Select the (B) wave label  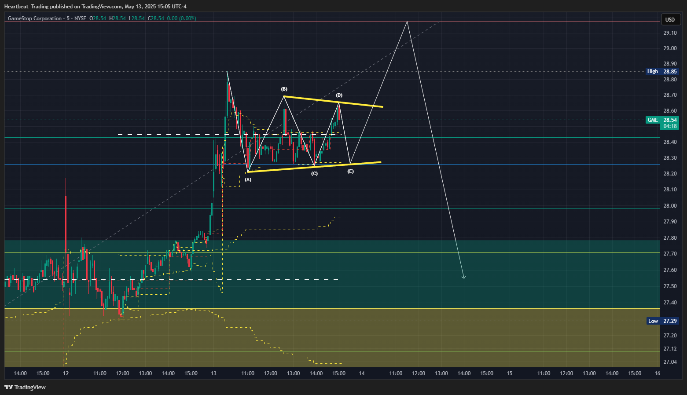click(x=284, y=89)
